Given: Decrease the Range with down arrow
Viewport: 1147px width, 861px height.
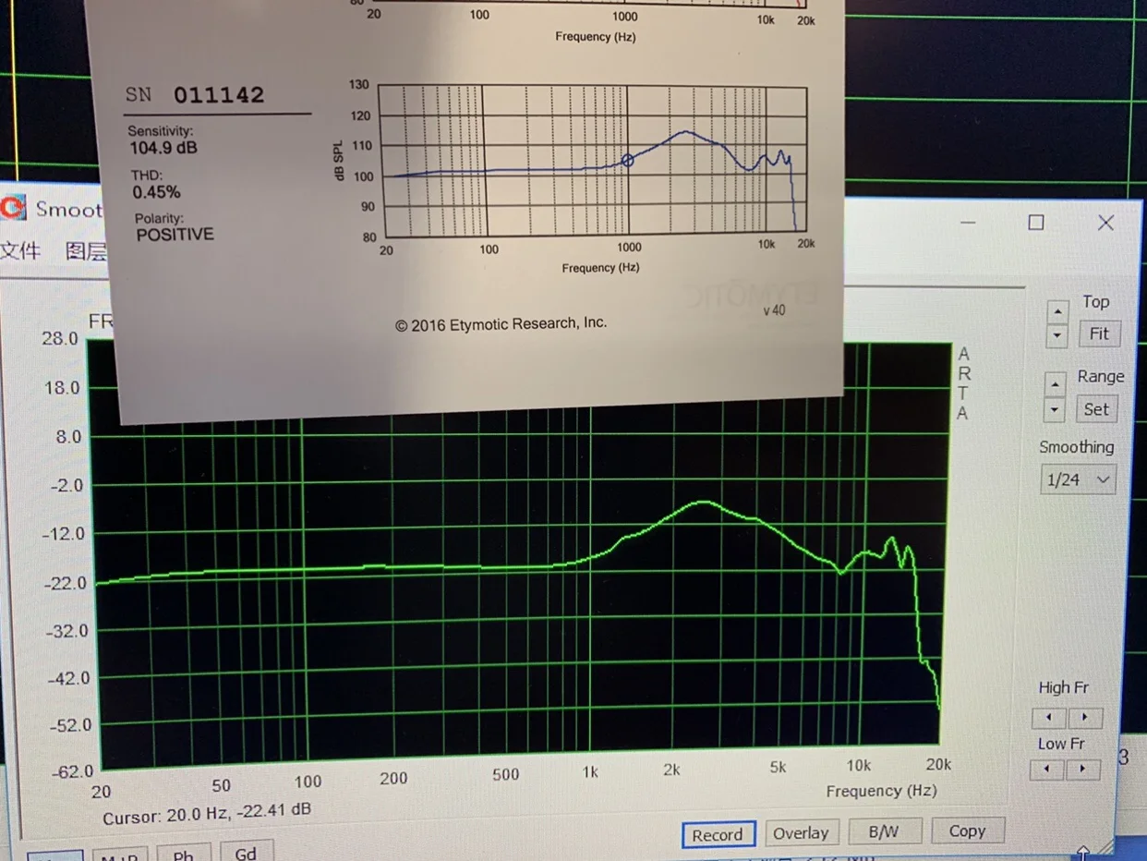Looking at the screenshot, I should point(1056,408).
